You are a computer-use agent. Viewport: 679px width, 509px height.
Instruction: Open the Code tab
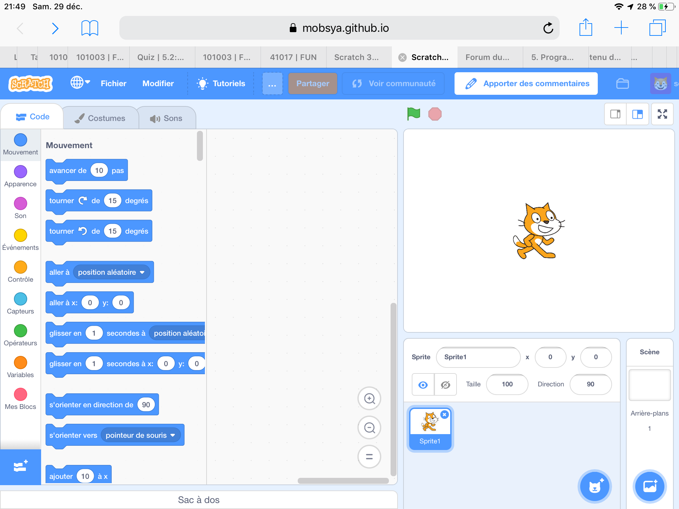[32, 117]
